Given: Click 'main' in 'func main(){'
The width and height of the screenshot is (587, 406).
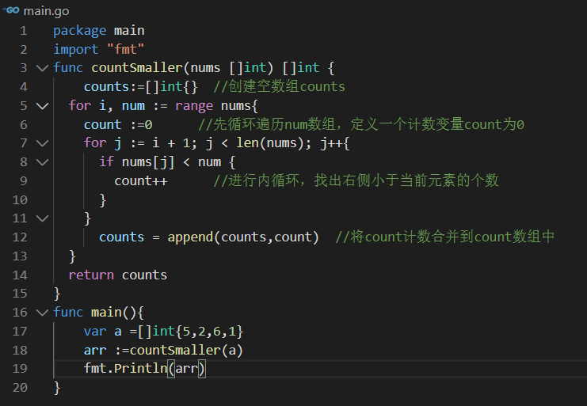Looking at the screenshot, I should 107,312.
